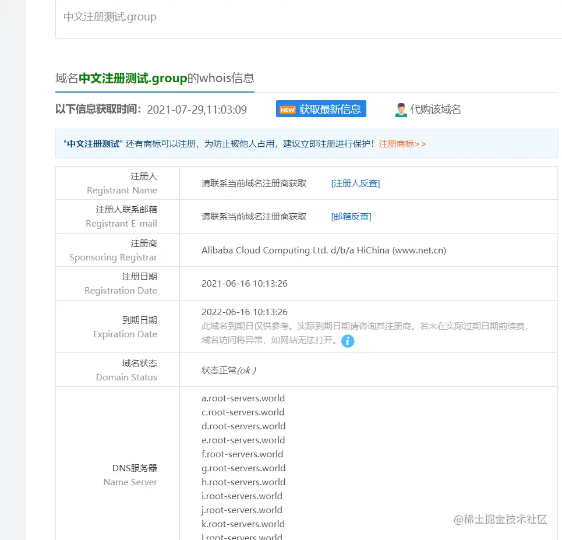Click the fetch time 2021-07-29,11:03:09

click(197, 110)
